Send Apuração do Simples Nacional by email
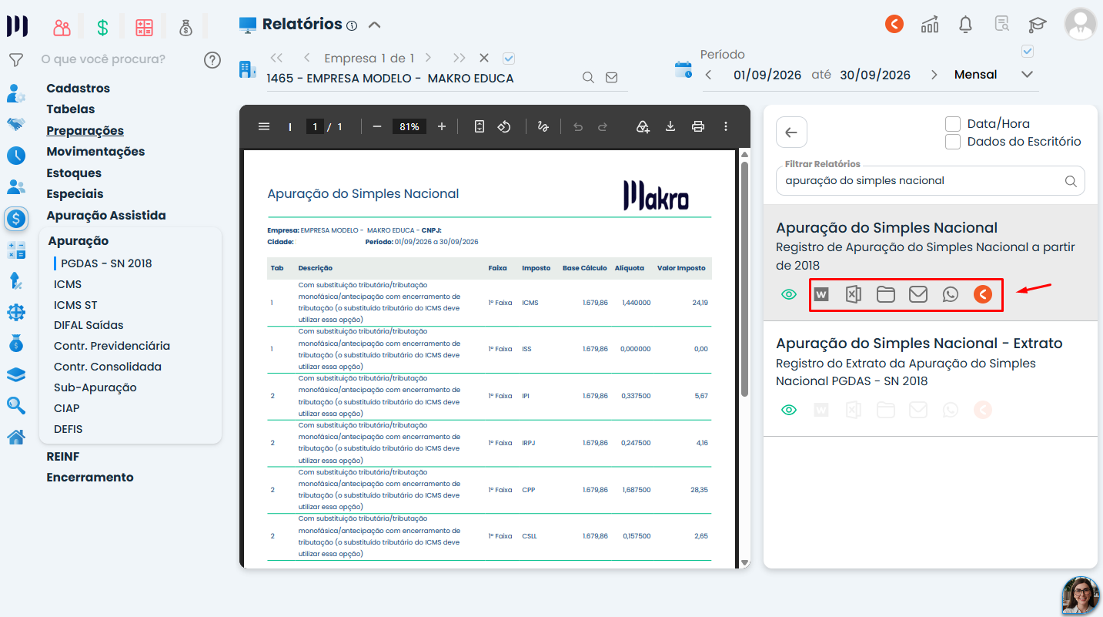1103x617 pixels. pyautogui.click(x=918, y=294)
